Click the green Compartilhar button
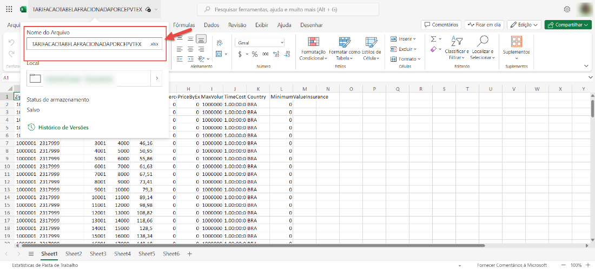Screen dimensions: 595x269 pos(568,25)
